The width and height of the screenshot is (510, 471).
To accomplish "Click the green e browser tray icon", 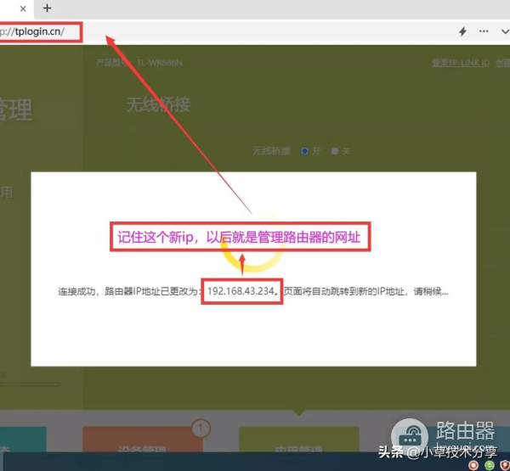I will pos(490,465).
